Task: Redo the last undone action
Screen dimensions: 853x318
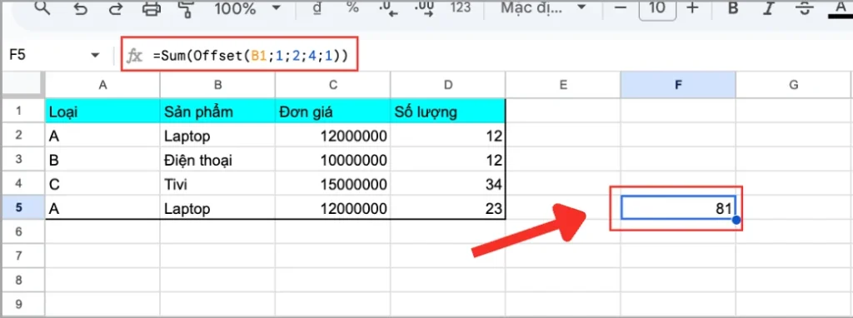Action: point(115,7)
